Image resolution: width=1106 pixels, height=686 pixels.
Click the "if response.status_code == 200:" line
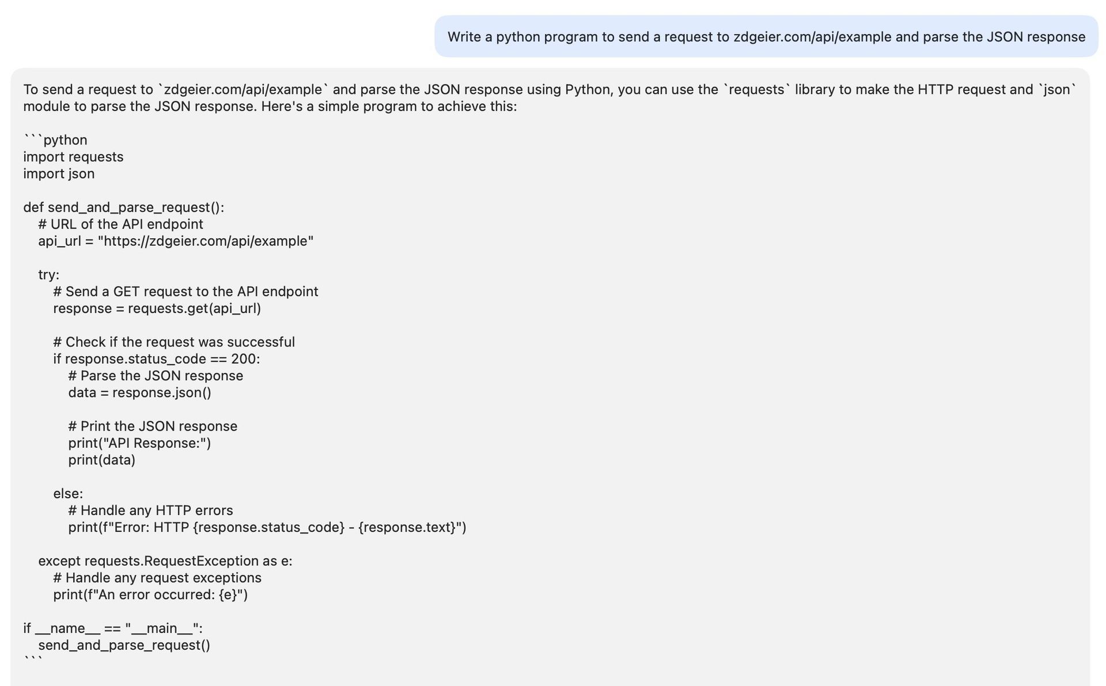[x=156, y=359]
